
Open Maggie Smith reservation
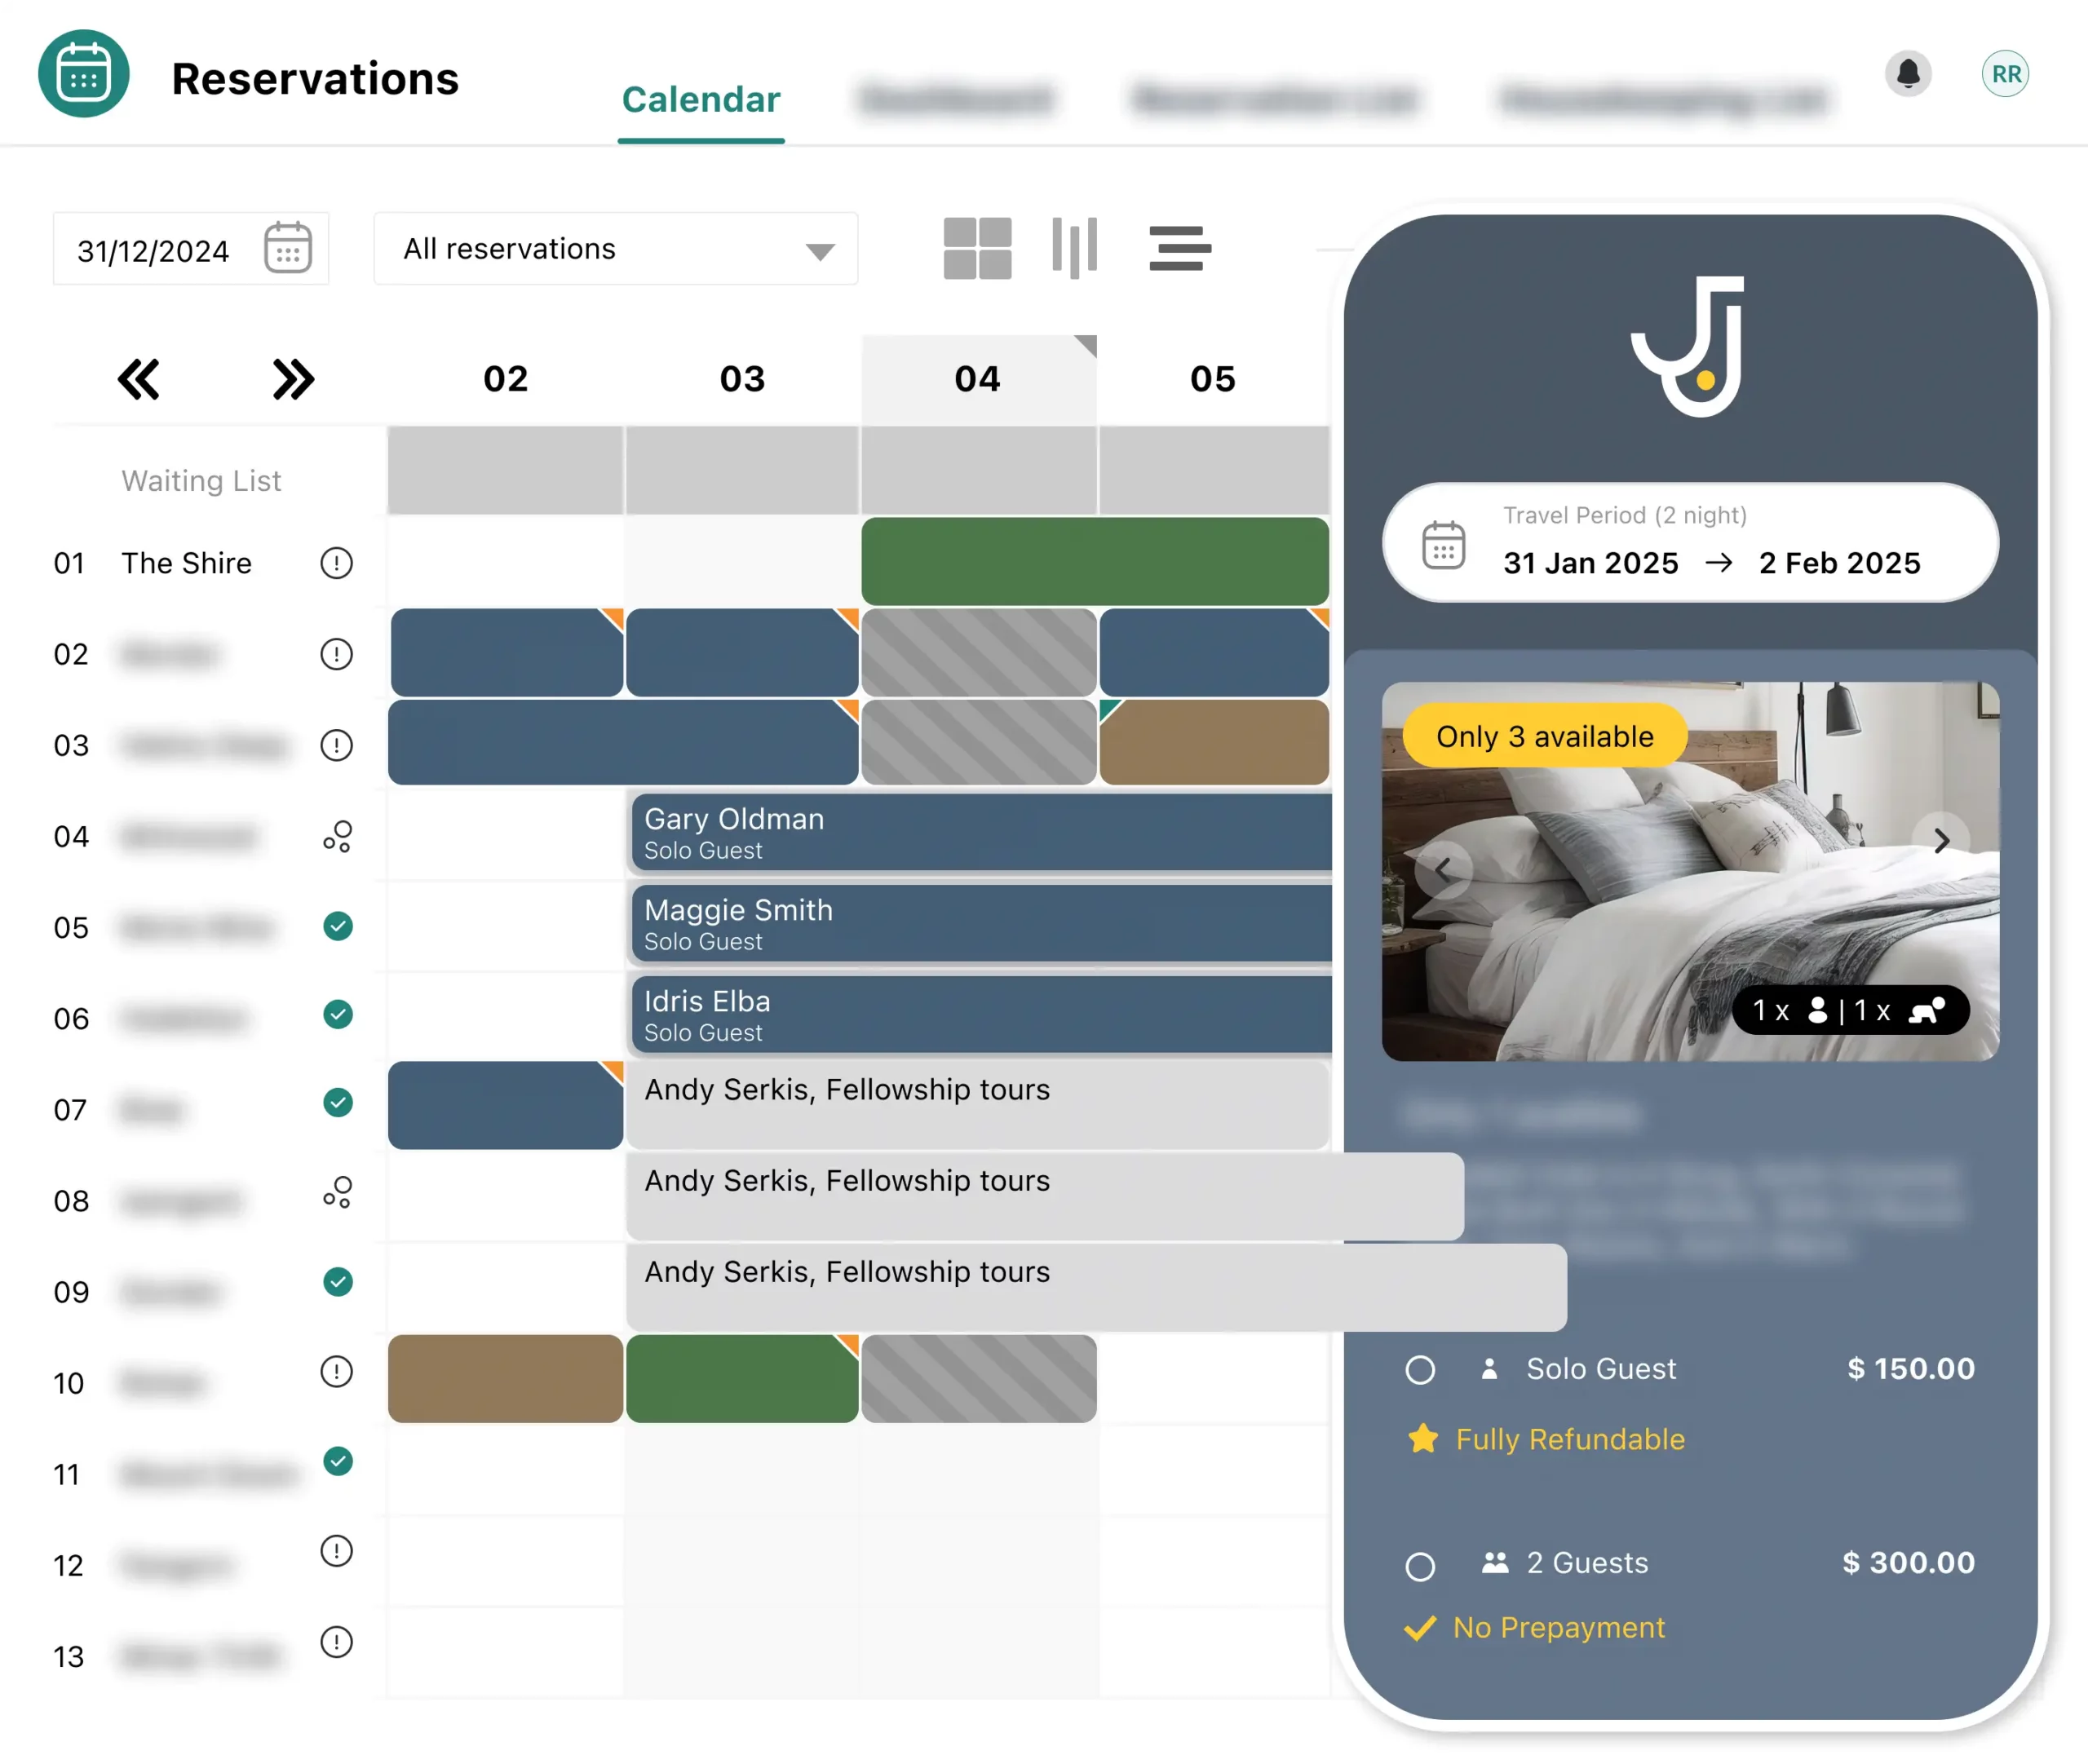tap(981, 923)
